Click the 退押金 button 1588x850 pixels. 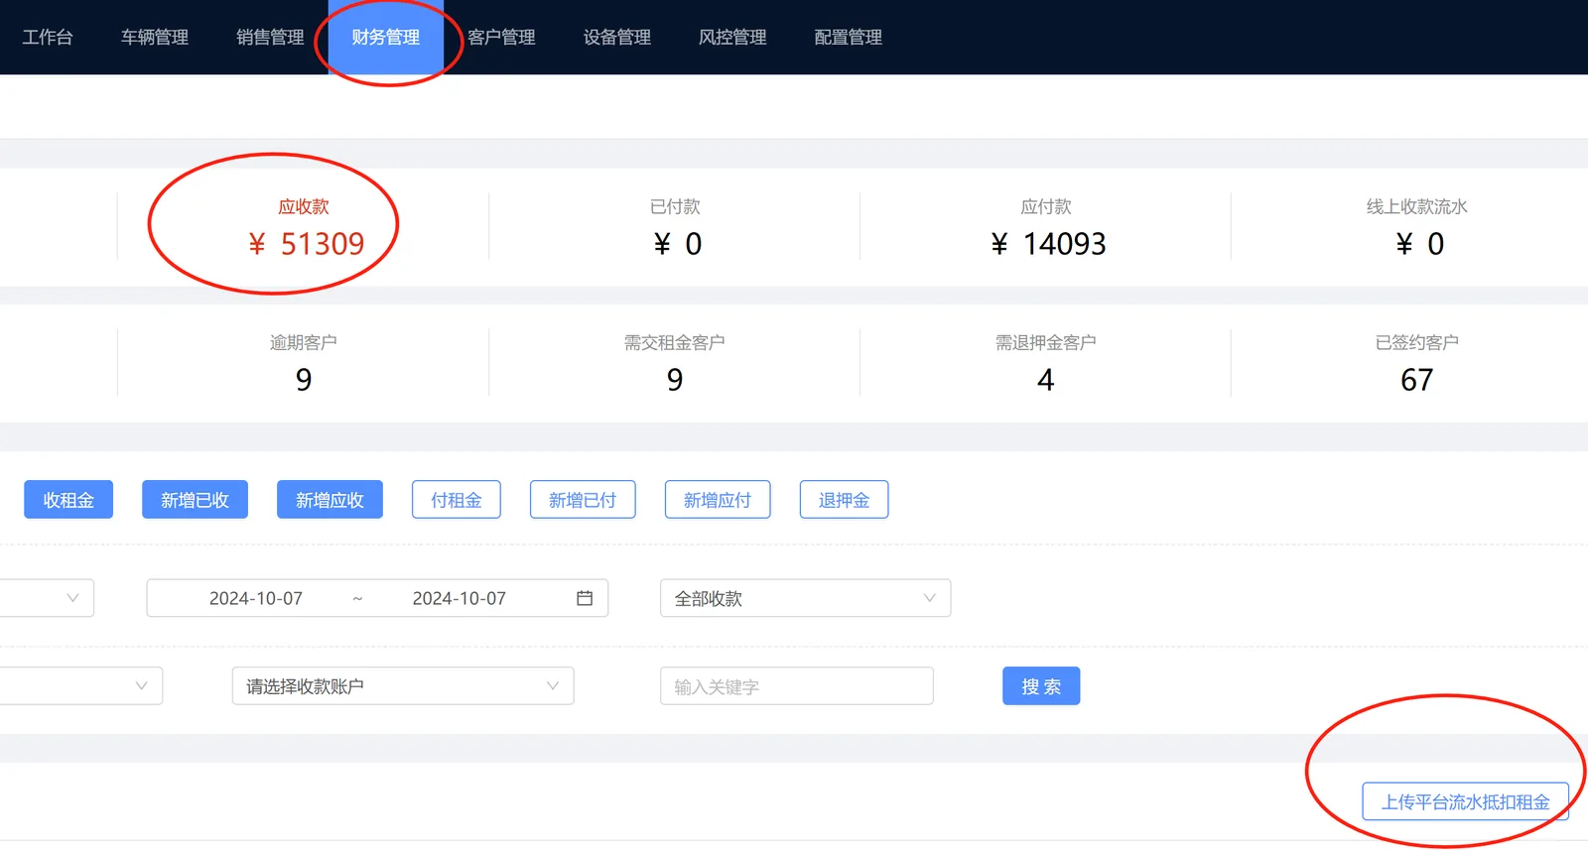(845, 500)
